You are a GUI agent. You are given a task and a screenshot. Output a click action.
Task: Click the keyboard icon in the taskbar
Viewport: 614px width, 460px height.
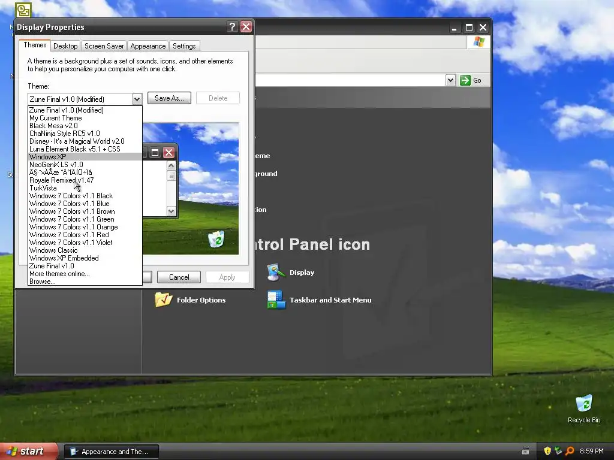pos(525,452)
